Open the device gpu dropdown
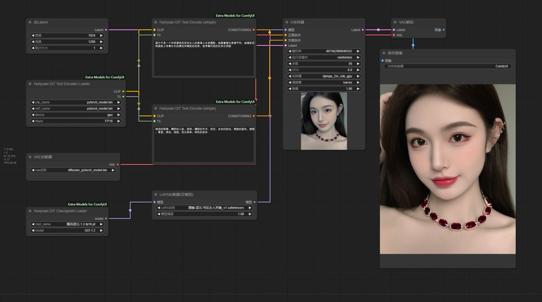The height and width of the screenshot is (302, 542). point(76,115)
